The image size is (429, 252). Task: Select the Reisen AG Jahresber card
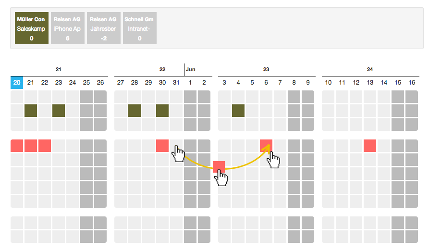pyautogui.click(x=104, y=28)
